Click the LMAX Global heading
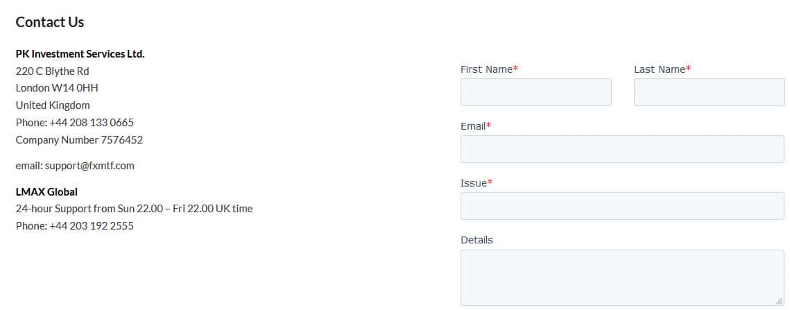The height and width of the screenshot is (310, 790). click(46, 192)
